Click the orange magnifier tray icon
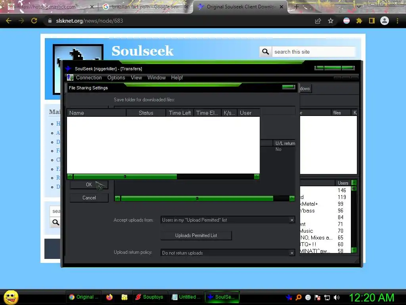This screenshot has width=406, height=305. pyautogui.click(x=299, y=297)
